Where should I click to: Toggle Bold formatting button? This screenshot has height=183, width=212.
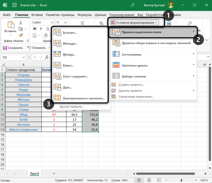35,28
